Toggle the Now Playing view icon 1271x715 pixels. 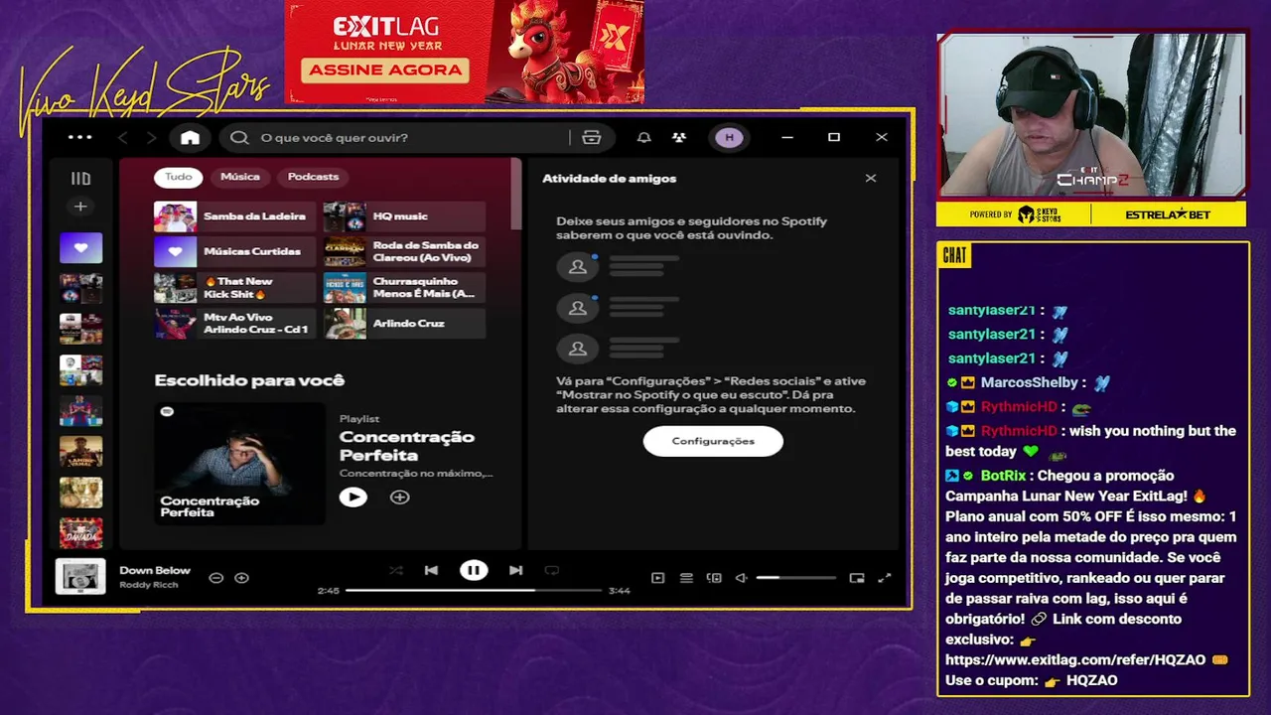[x=657, y=578]
